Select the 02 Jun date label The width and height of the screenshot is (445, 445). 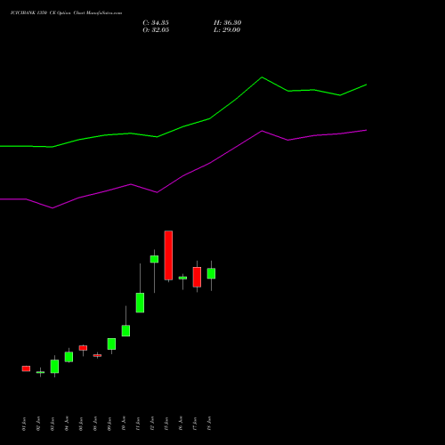pyautogui.click(x=38, y=424)
